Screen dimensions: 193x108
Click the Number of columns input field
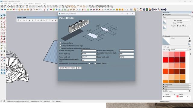[x=127, y=51]
